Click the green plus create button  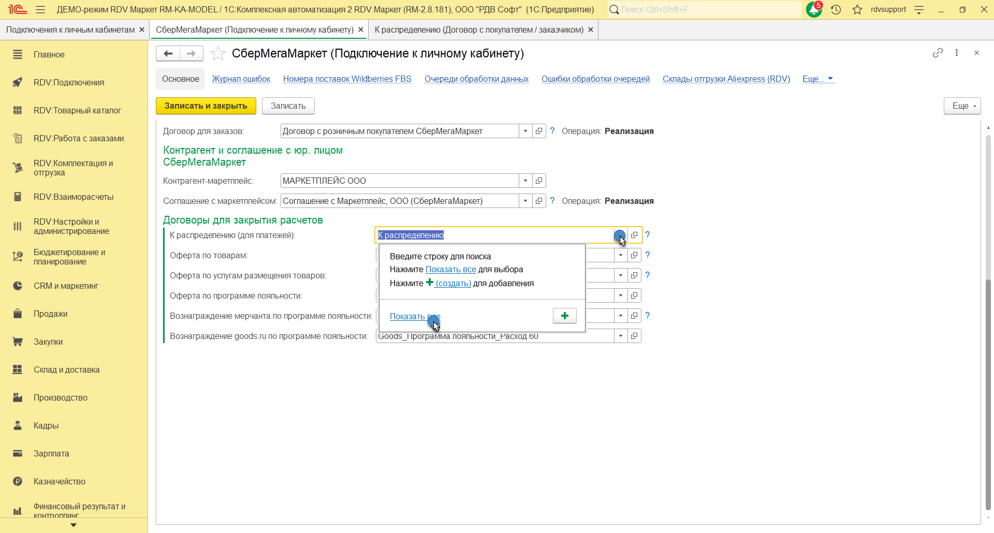564,316
